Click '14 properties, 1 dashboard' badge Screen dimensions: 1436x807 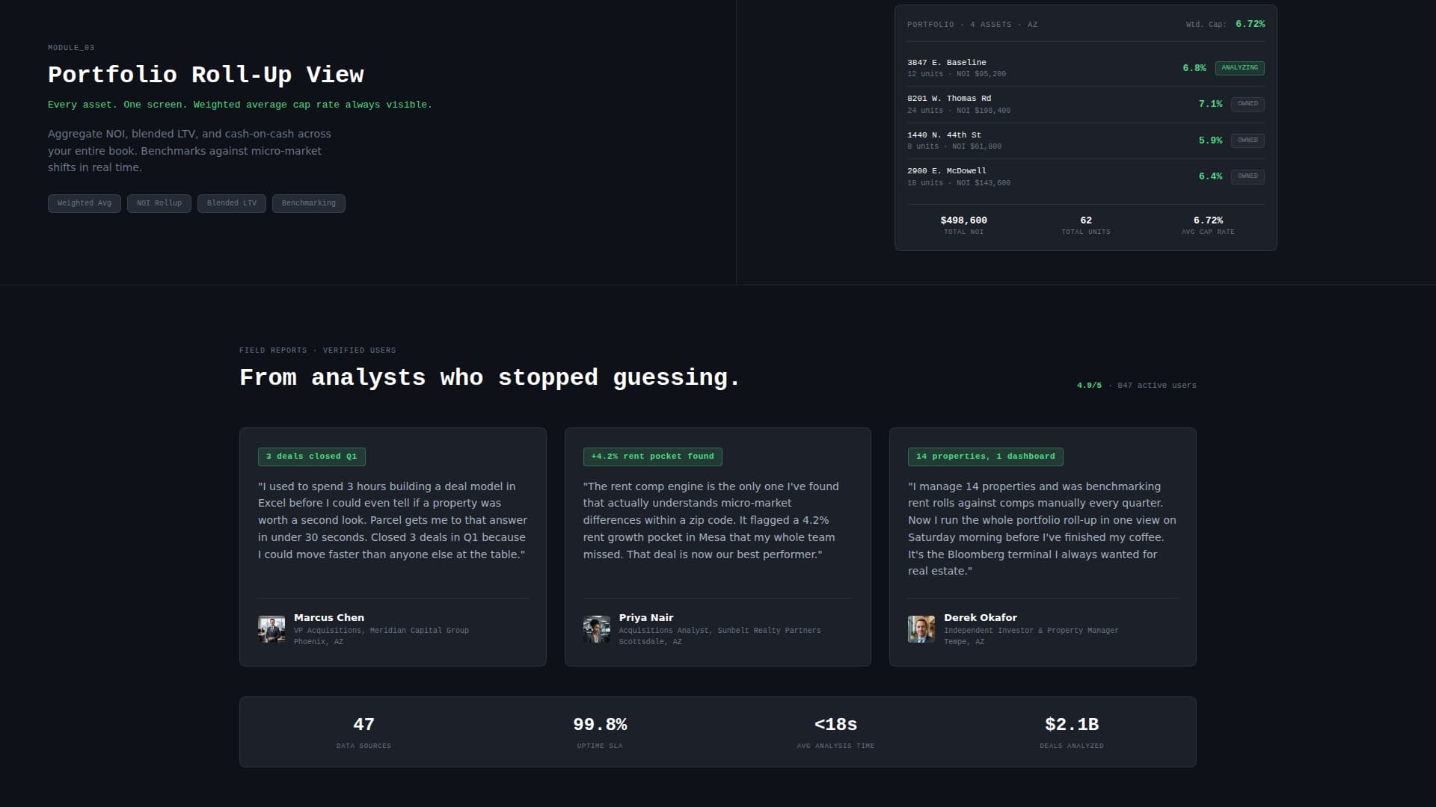pos(985,457)
